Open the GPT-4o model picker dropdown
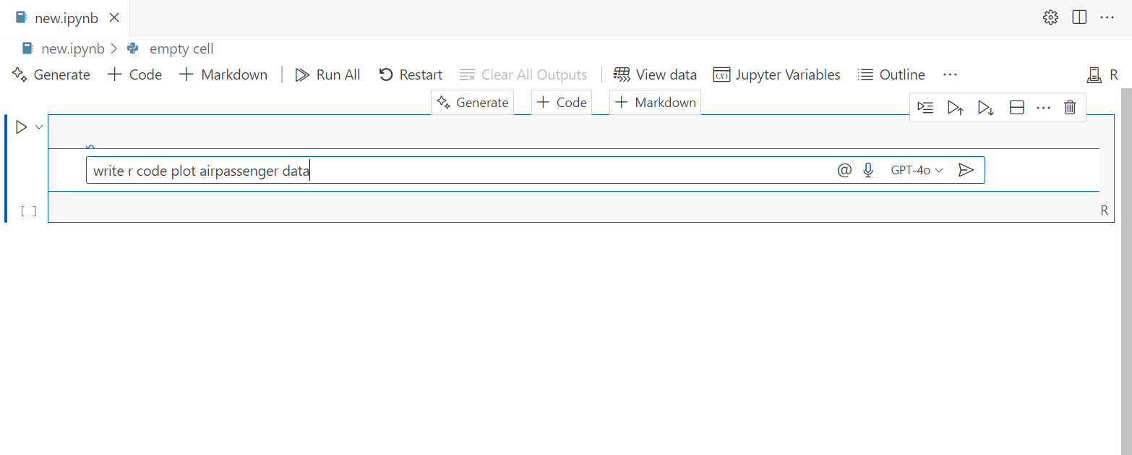 point(917,171)
